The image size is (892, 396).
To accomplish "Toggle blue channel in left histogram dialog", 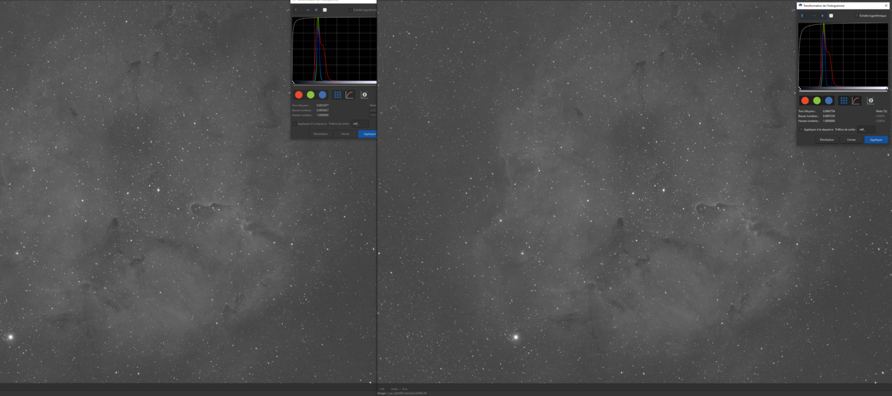I will [x=322, y=94].
